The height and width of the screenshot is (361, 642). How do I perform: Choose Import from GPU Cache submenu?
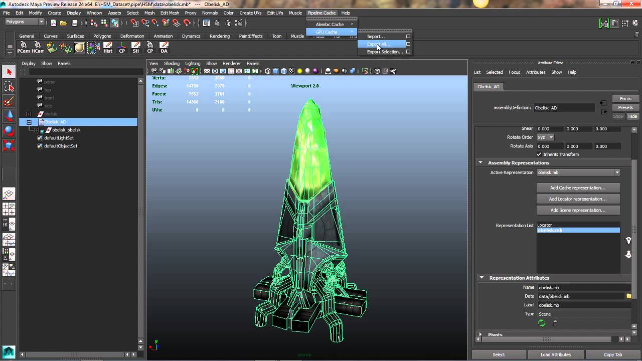[376, 36]
